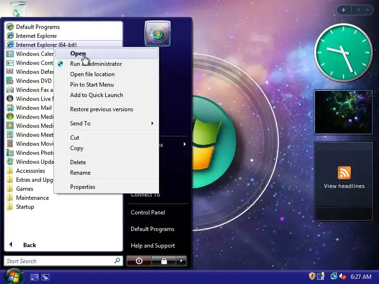Open Help and Support
The image size is (379, 284).
[x=153, y=246]
